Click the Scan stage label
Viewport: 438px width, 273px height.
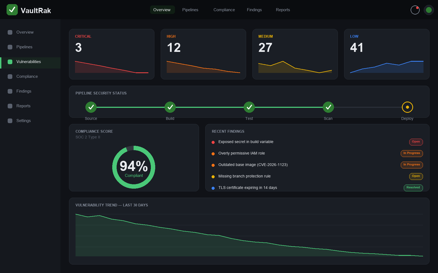coord(328,118)
